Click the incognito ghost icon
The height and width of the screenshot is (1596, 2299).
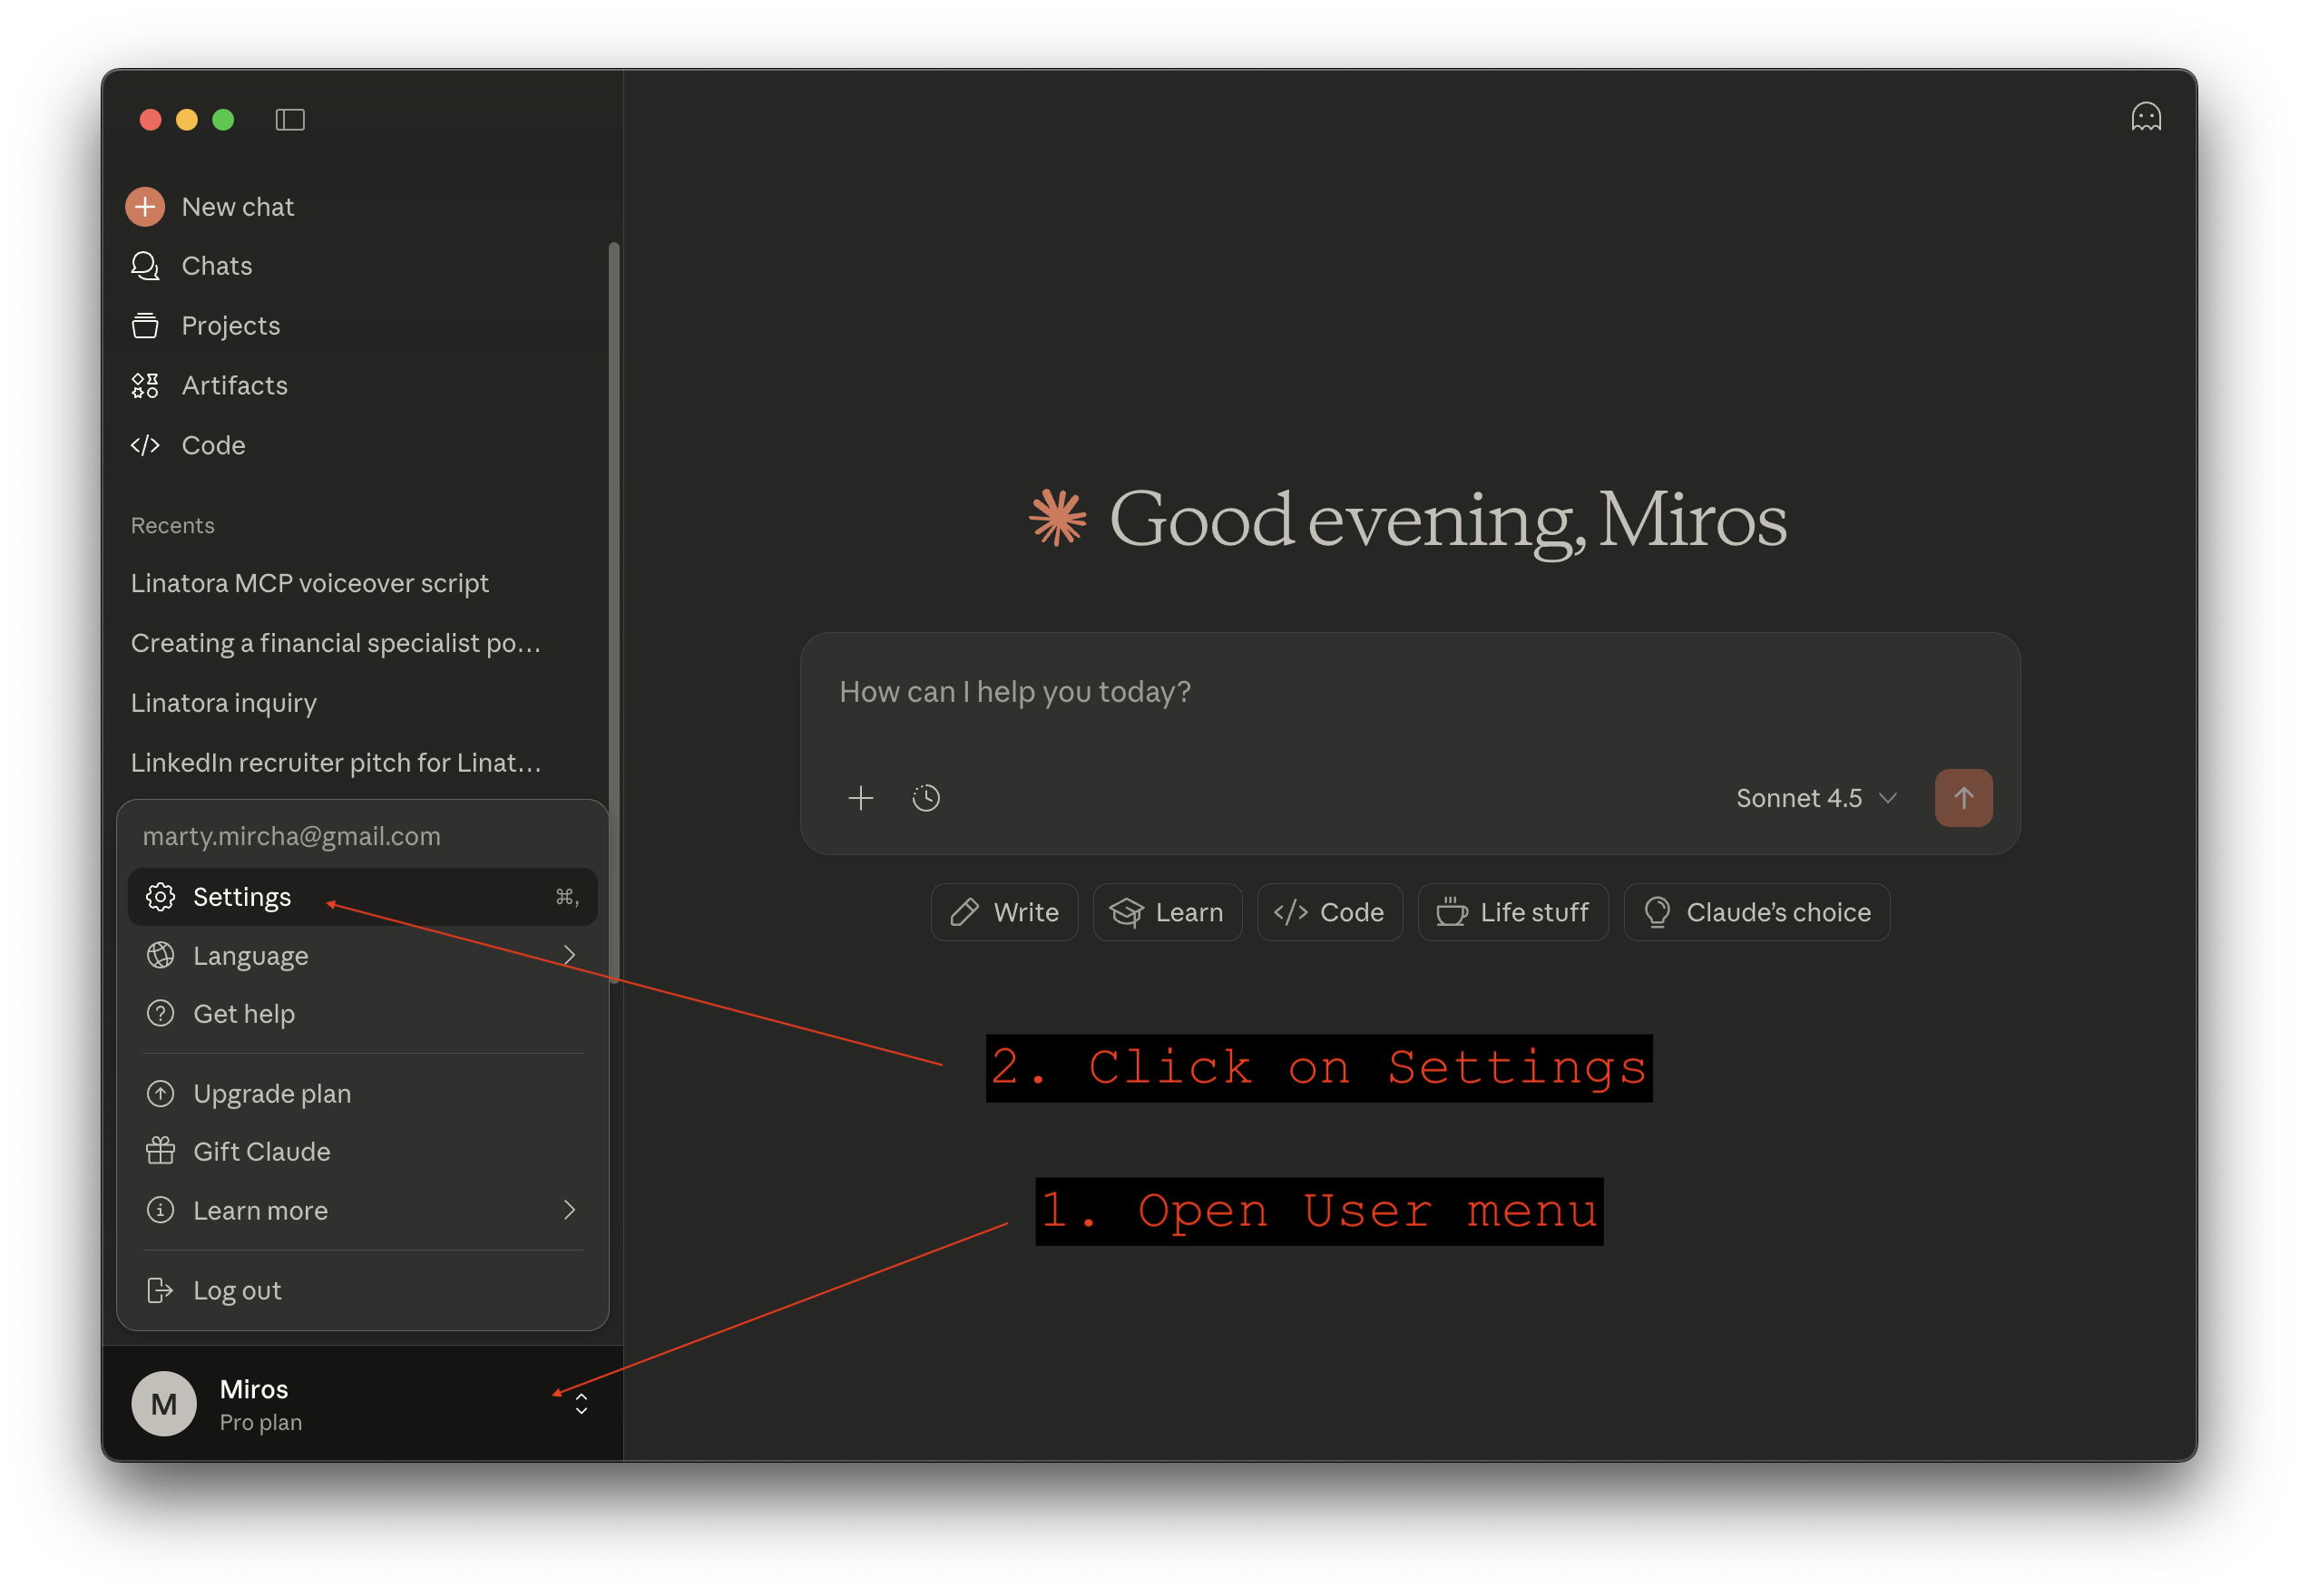(x=2146, y=117)
